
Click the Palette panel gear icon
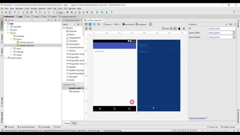pos(78,24)
